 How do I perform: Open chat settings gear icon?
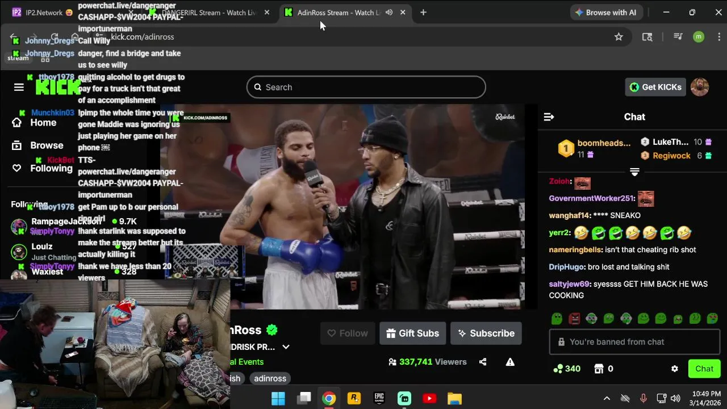(675, 369)
